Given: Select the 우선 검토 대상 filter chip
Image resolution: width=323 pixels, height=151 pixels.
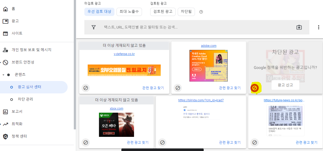Looking at the screenshot, I should 99,12.
